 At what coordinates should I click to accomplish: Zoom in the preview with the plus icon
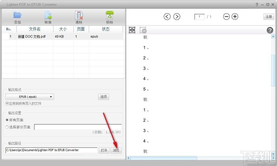click(235, 17)
